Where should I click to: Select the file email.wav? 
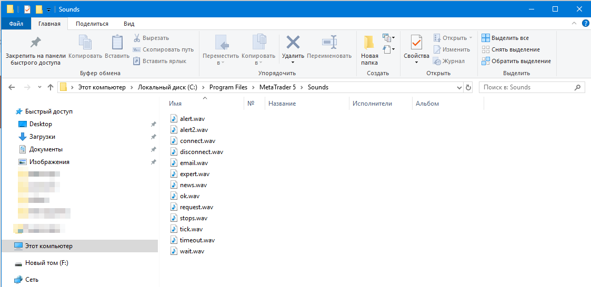pyautogui.click(x=194, y=163)
